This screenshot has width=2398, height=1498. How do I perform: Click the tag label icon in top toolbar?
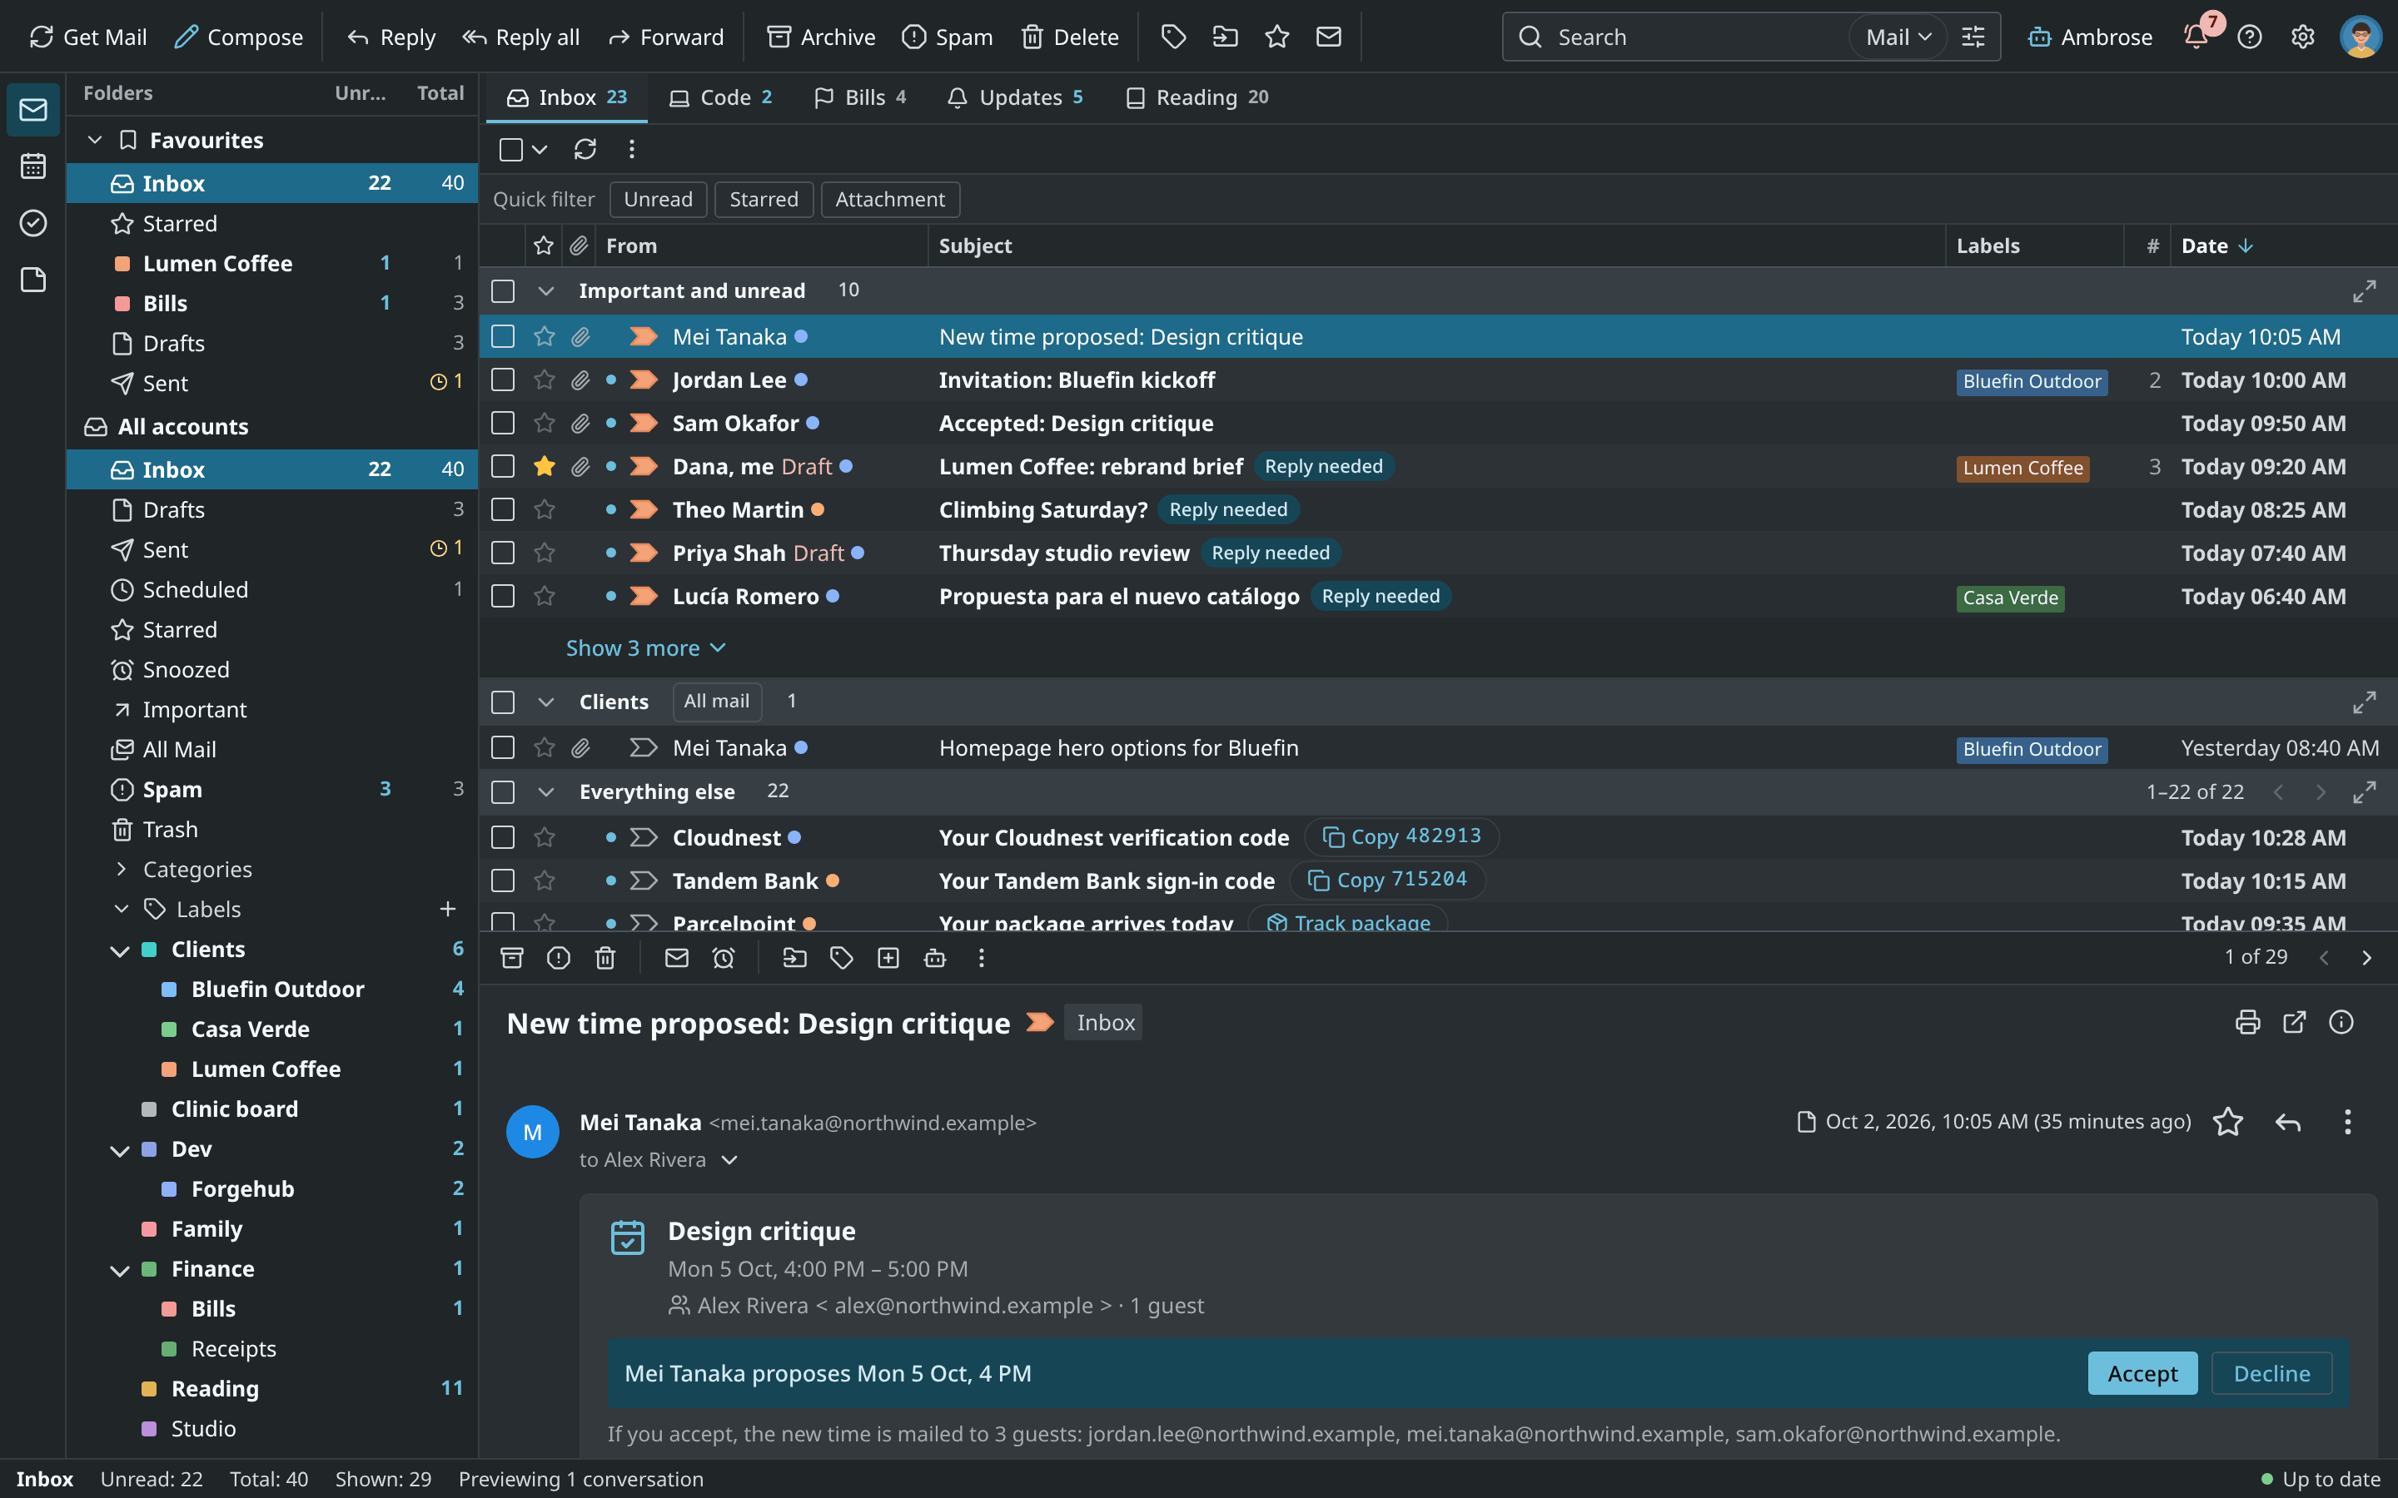[x=1173, y=37]
